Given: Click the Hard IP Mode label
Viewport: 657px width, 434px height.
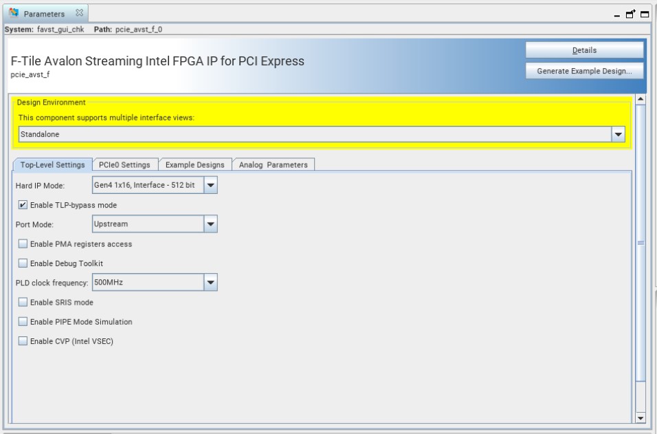Looking at the screenshot, I should pyautogui.click(x=41, y=185).
